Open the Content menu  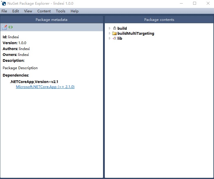click(44, 11)
